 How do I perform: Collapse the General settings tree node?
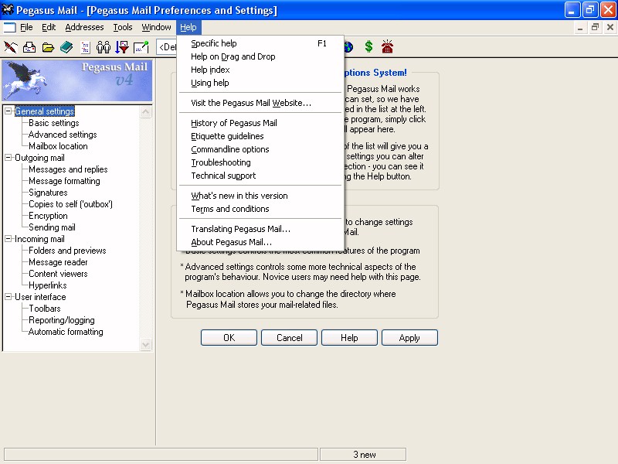coord(8,111)
